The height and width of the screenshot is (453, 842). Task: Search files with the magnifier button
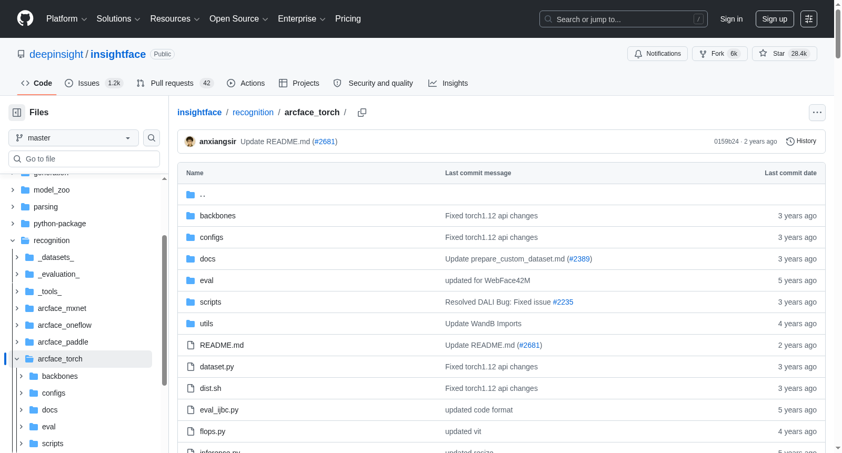pos(152,138)
